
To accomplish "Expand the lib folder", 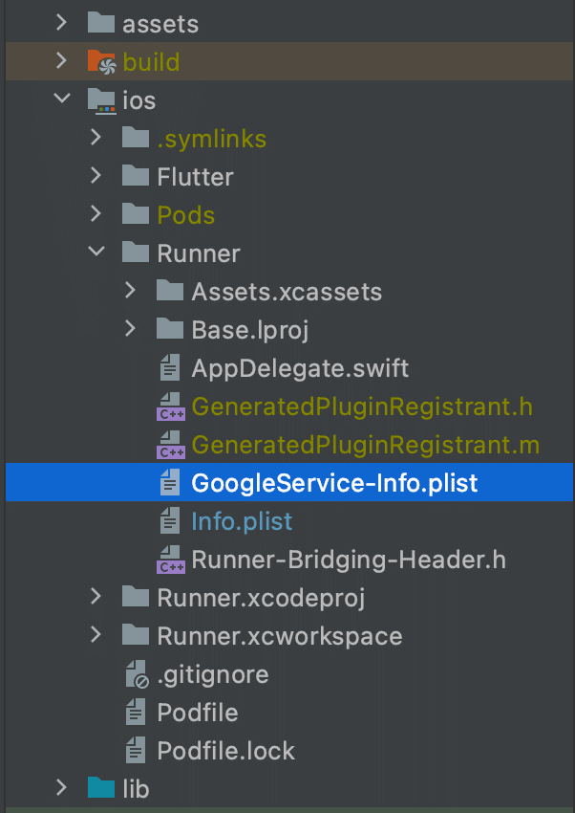I will [60, 788].
